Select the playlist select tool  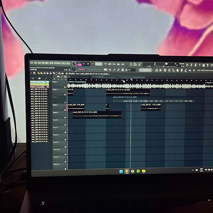click(x=57, y=74)
